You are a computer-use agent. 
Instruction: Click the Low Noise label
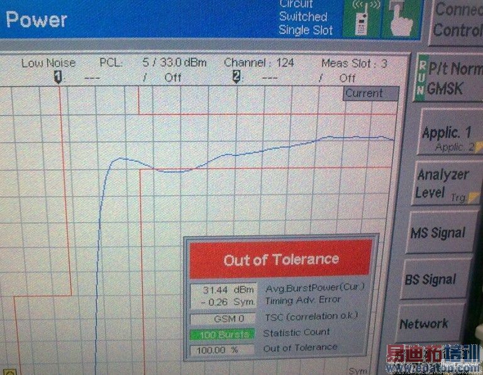pyautogui.click(x=48, y=63)
